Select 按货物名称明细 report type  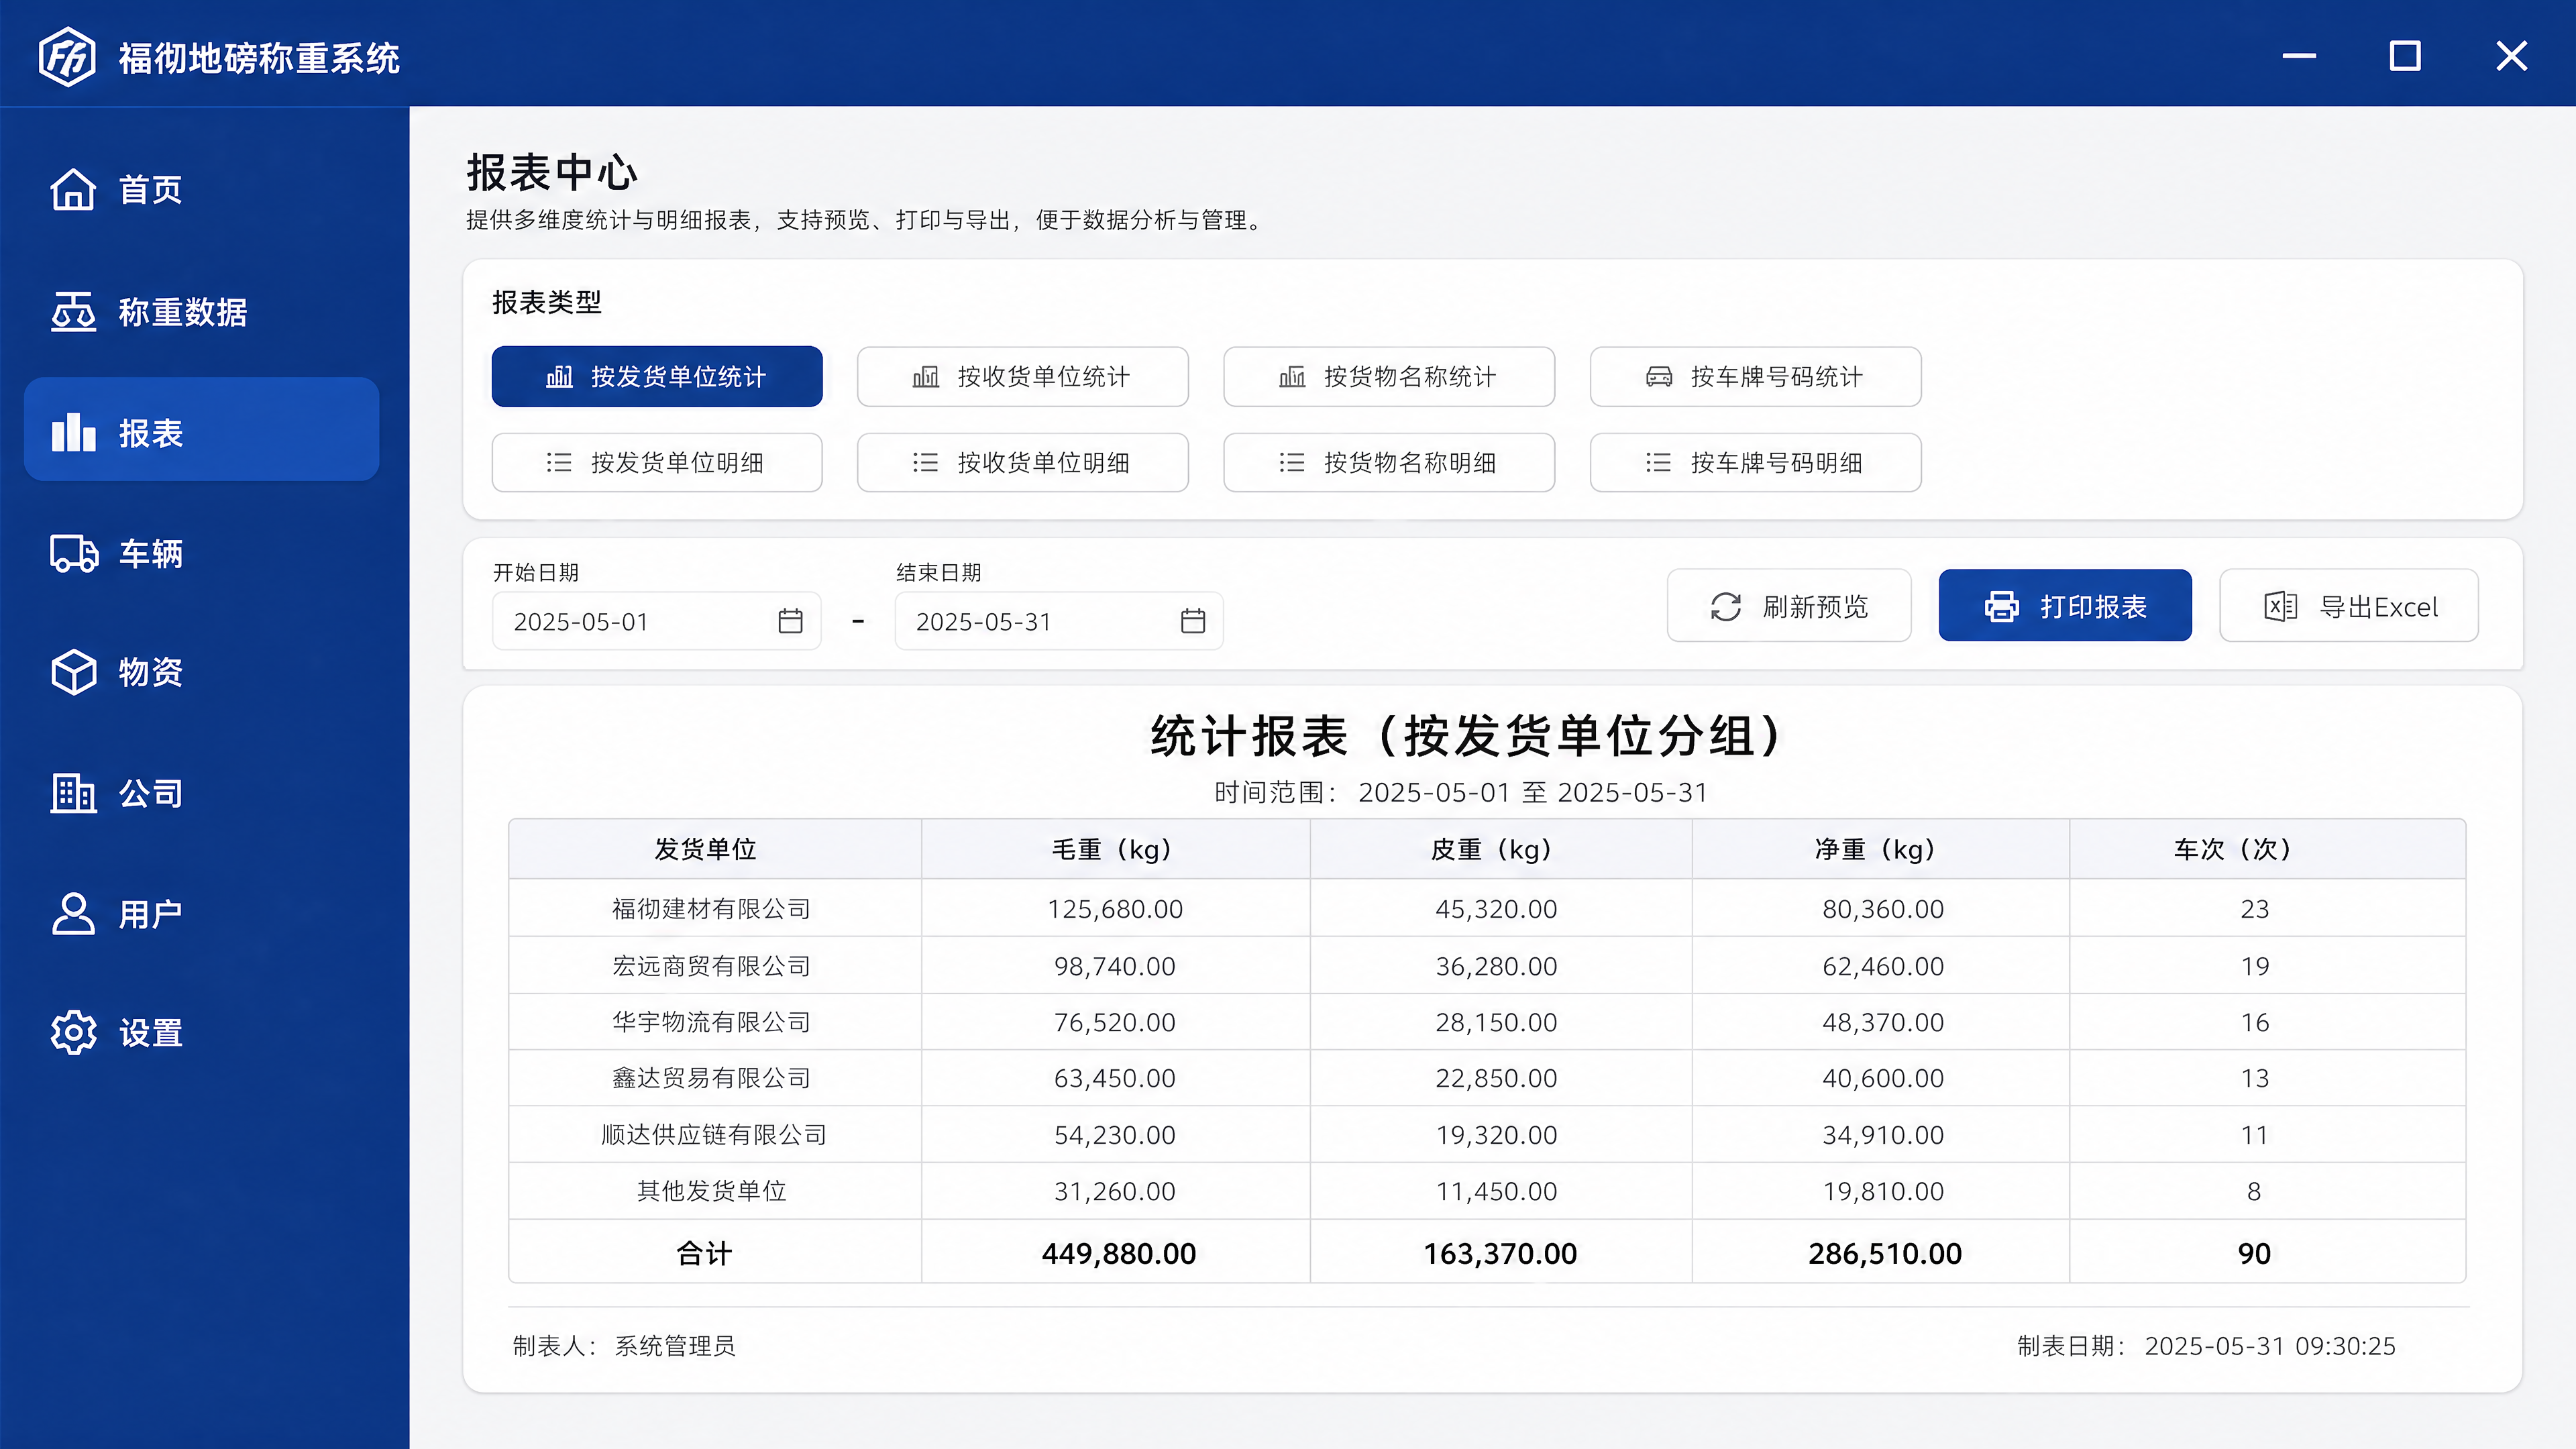tap(1389, 463)
